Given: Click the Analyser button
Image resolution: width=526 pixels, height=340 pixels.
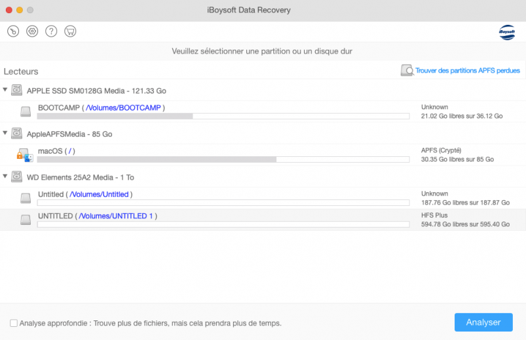Looking at the screenshot, I should (483, 322).
